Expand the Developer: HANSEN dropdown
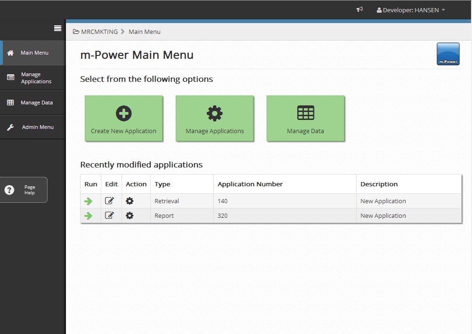The image size is (472, 334). [410, 10]
